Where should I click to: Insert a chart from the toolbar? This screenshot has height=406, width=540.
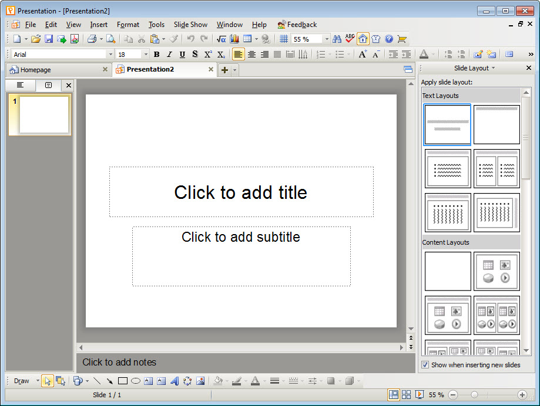(x=234, y=39)
